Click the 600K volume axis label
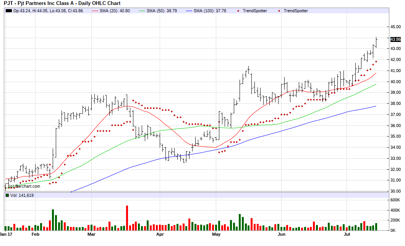Screen dimensions: 405x246 (395, 200)
